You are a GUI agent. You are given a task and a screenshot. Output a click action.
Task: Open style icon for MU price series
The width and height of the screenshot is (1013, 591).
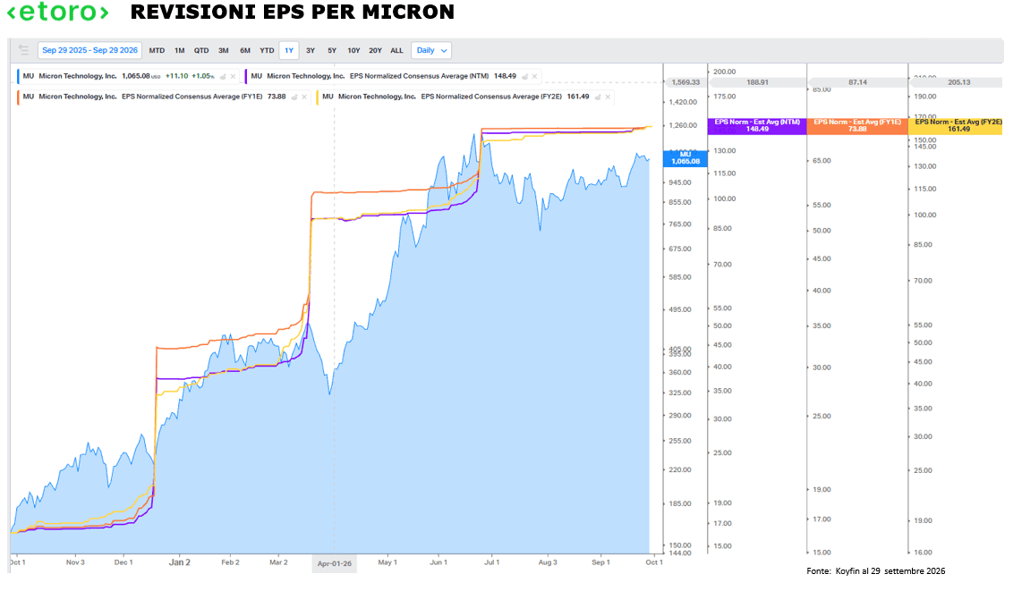[223, 77]
